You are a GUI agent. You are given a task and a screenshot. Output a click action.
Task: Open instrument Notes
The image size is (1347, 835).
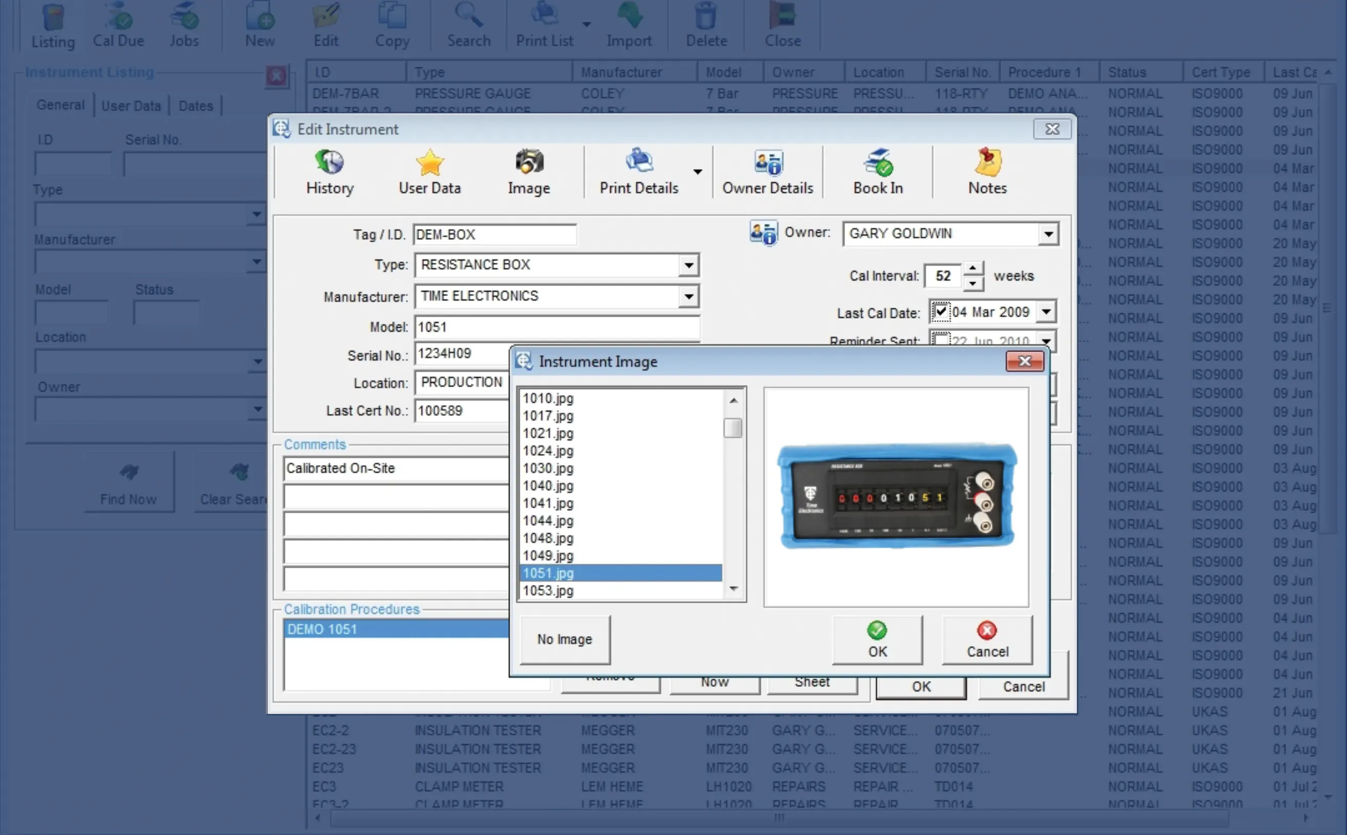click(987, 171)
